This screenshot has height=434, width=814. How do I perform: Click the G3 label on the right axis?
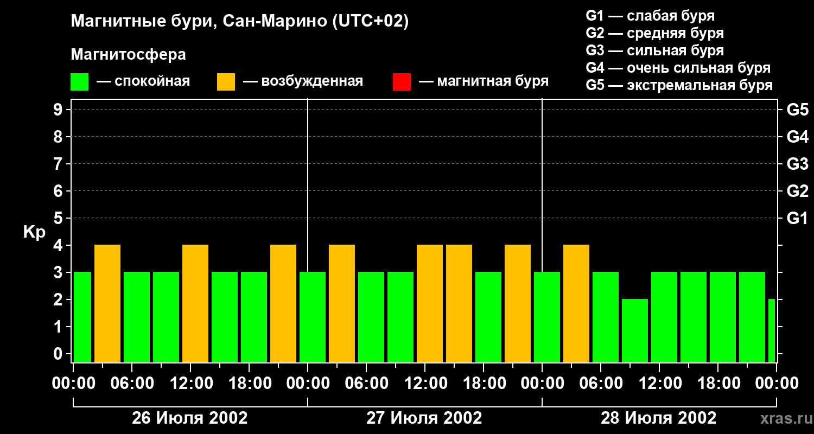[x=797, y=164]
